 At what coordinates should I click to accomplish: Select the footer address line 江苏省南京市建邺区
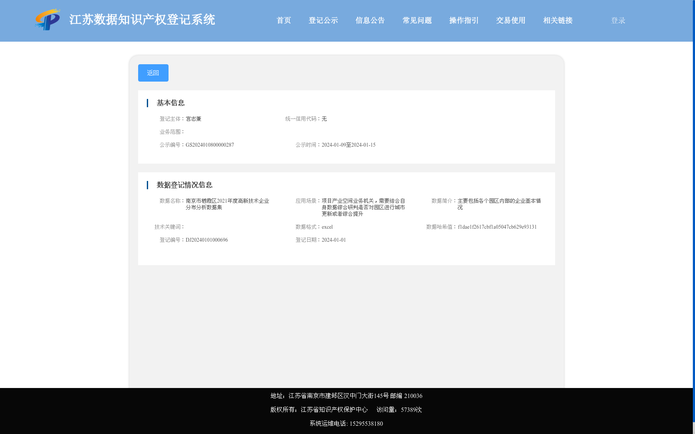316,396
